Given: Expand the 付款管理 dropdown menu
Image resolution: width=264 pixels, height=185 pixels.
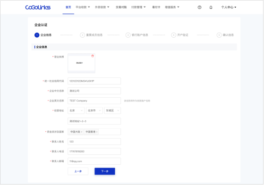Looking at the screenshot, I should tap(138, 7).
